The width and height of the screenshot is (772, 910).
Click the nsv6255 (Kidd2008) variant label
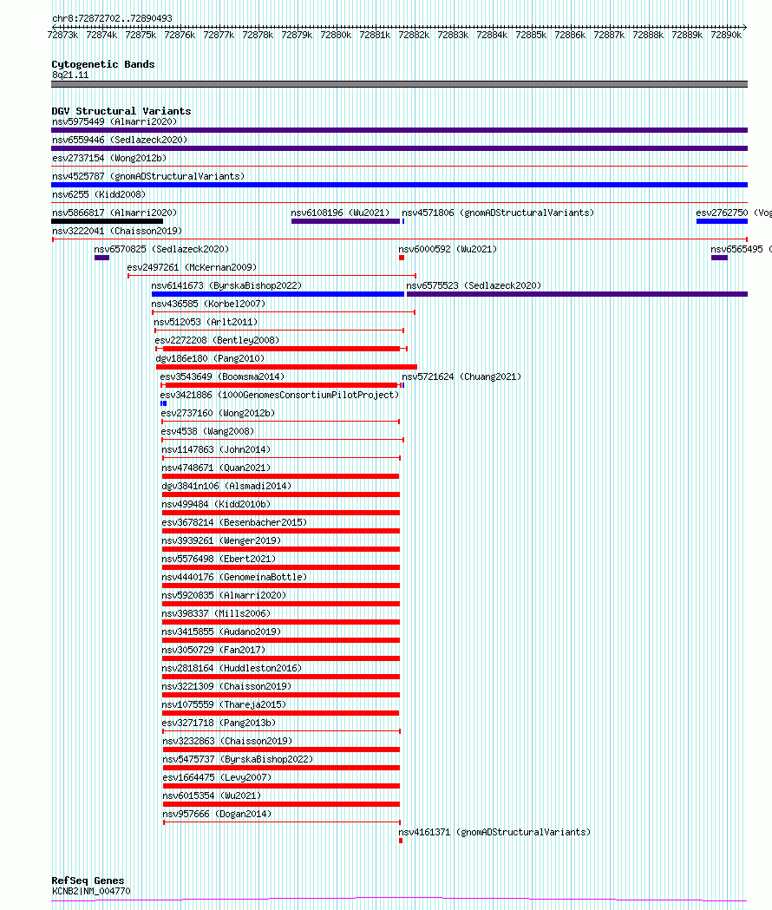coord(99,194)
